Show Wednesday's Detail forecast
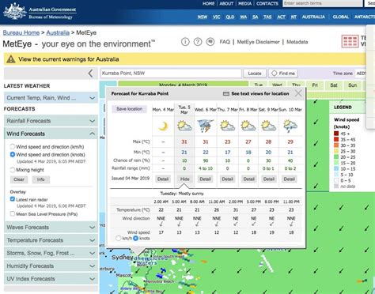The height and width of the screenshot is (294, 375). point(205,179)
